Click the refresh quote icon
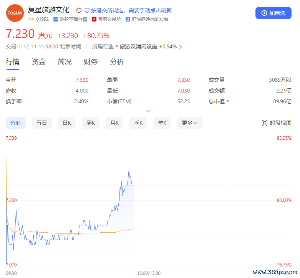 (79, 10)
